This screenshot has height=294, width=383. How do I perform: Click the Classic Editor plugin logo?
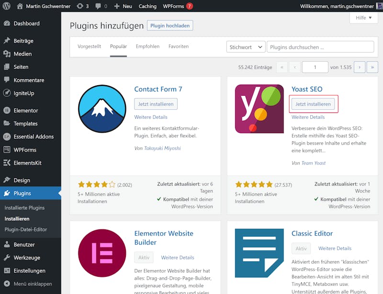(259, 253)
